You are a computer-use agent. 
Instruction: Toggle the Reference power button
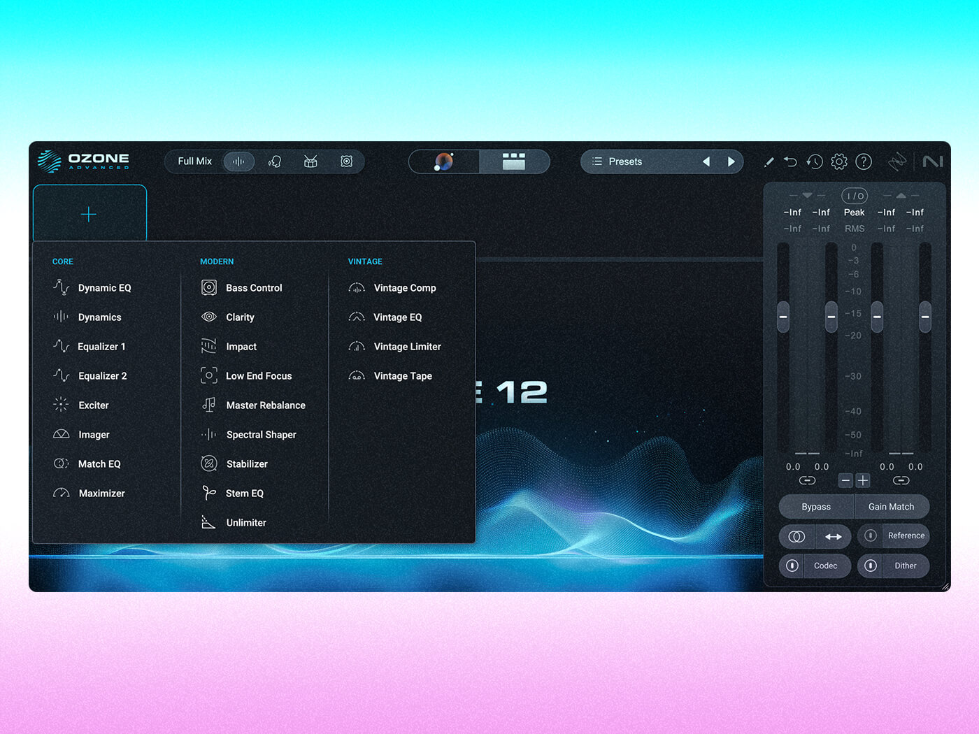(871, 535)
